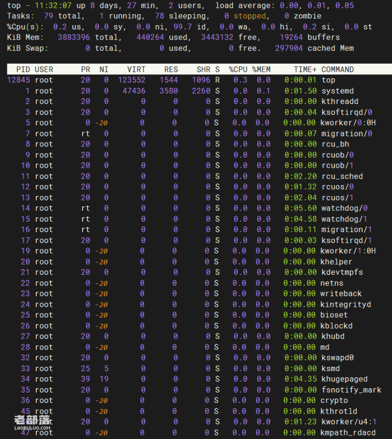Click free memory value 3443132
The width and height of the screenshot is (392, 439).
tap(217, 37)
